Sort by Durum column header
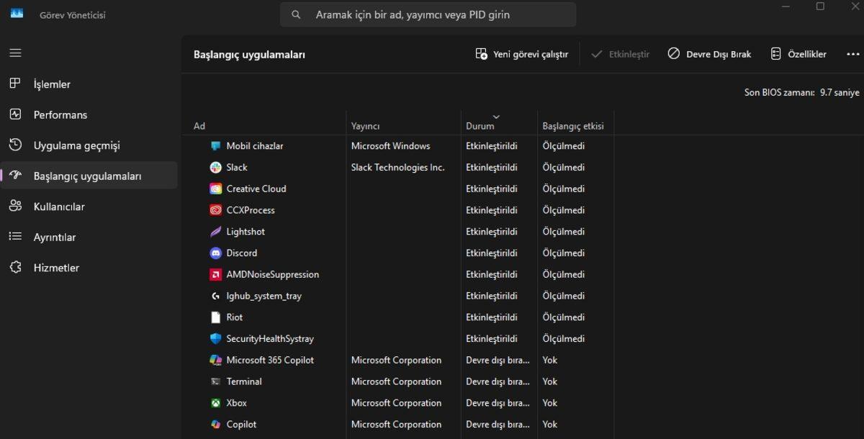The width and height of the screenshot is (864, 439). [x=480, y=126]
